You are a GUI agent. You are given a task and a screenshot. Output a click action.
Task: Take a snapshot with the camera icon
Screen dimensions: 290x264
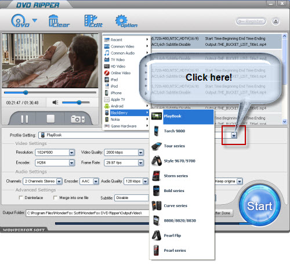(x=78, y=119)
